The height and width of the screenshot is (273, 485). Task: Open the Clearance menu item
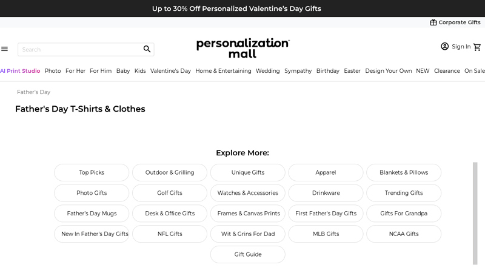click(x=447, y=71)
